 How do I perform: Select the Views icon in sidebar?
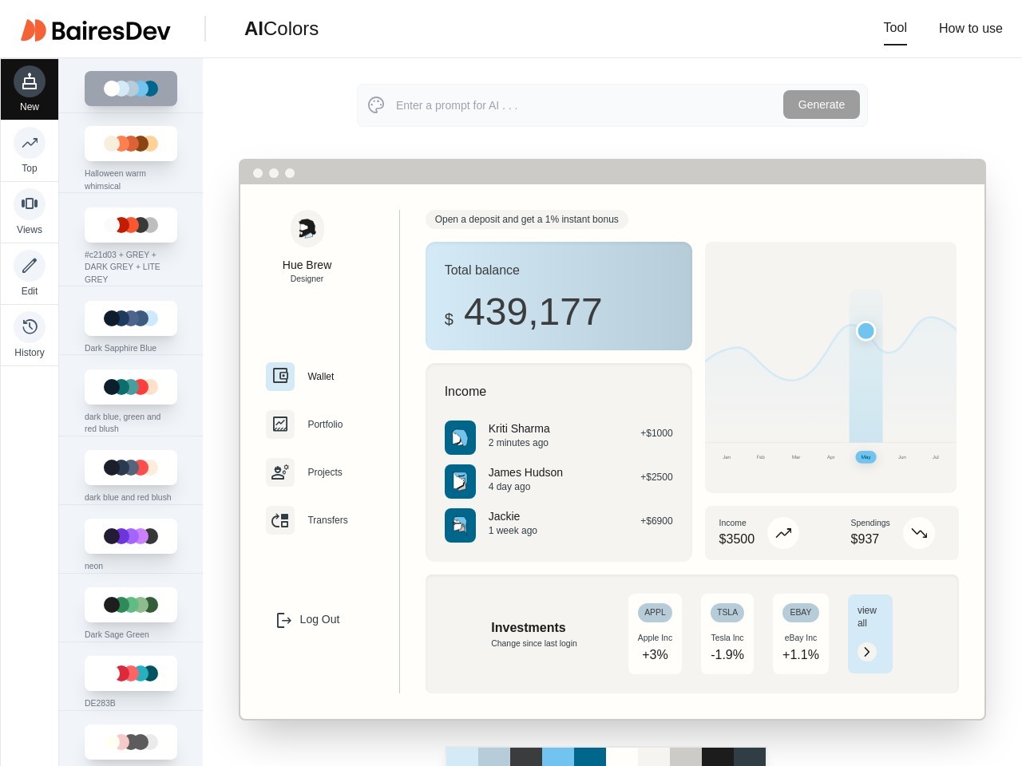click(30, 204)
